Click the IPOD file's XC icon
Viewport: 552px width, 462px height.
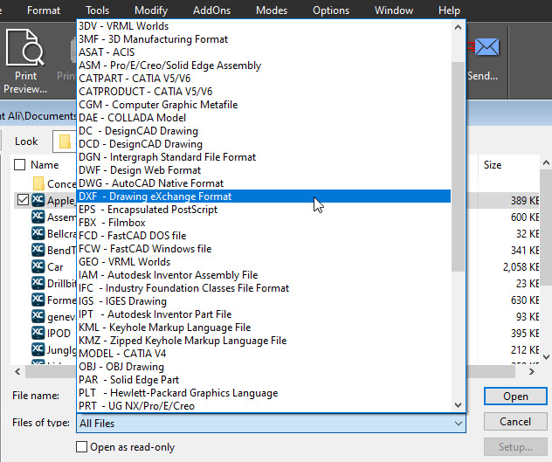(38, 333)
